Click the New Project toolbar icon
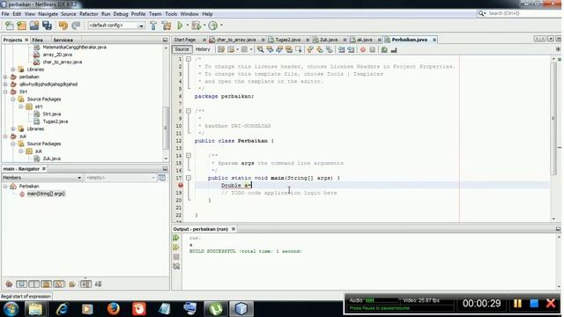Screen dimensions: 564x317 (x=21, y=26)
